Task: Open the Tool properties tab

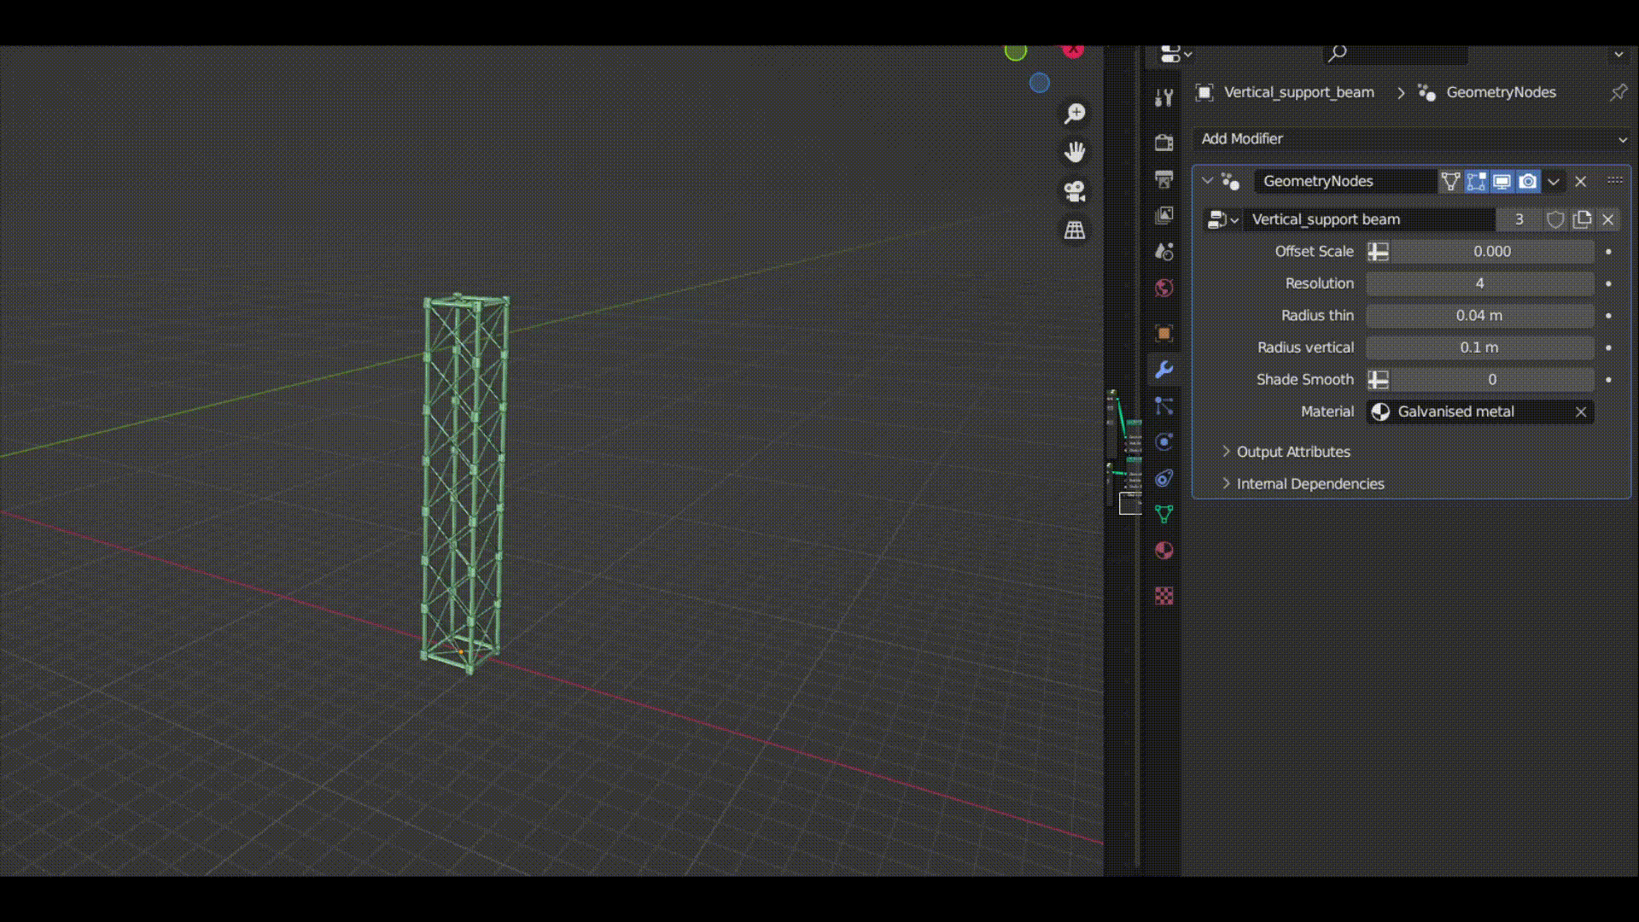Action: (1164, 98)
